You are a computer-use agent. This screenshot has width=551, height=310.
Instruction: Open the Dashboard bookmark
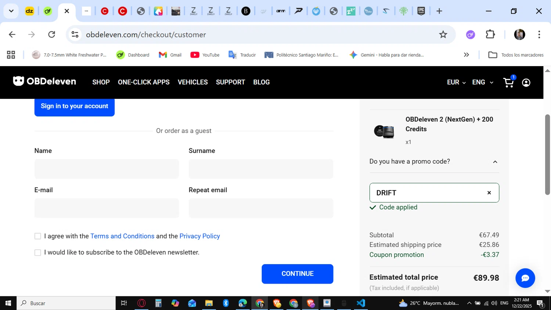coord(133,55)
